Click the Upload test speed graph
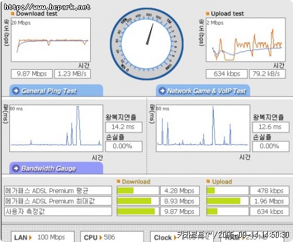Viewport: 293px width, 242px height. point(246,40)
